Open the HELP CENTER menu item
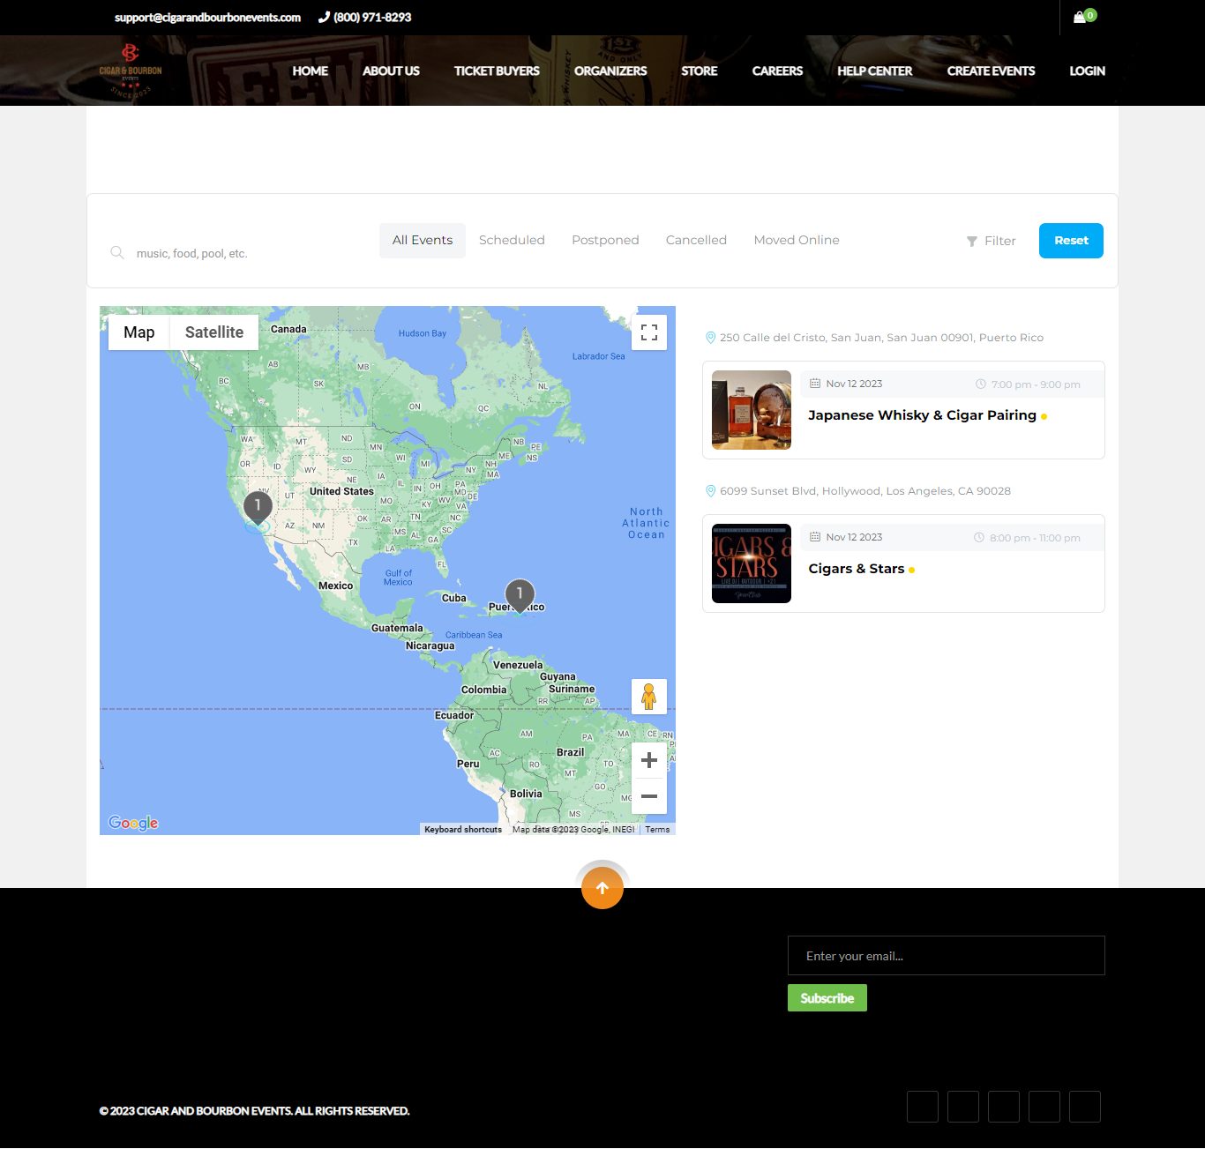The image size is (1205, 1149). tap(875, 71)
